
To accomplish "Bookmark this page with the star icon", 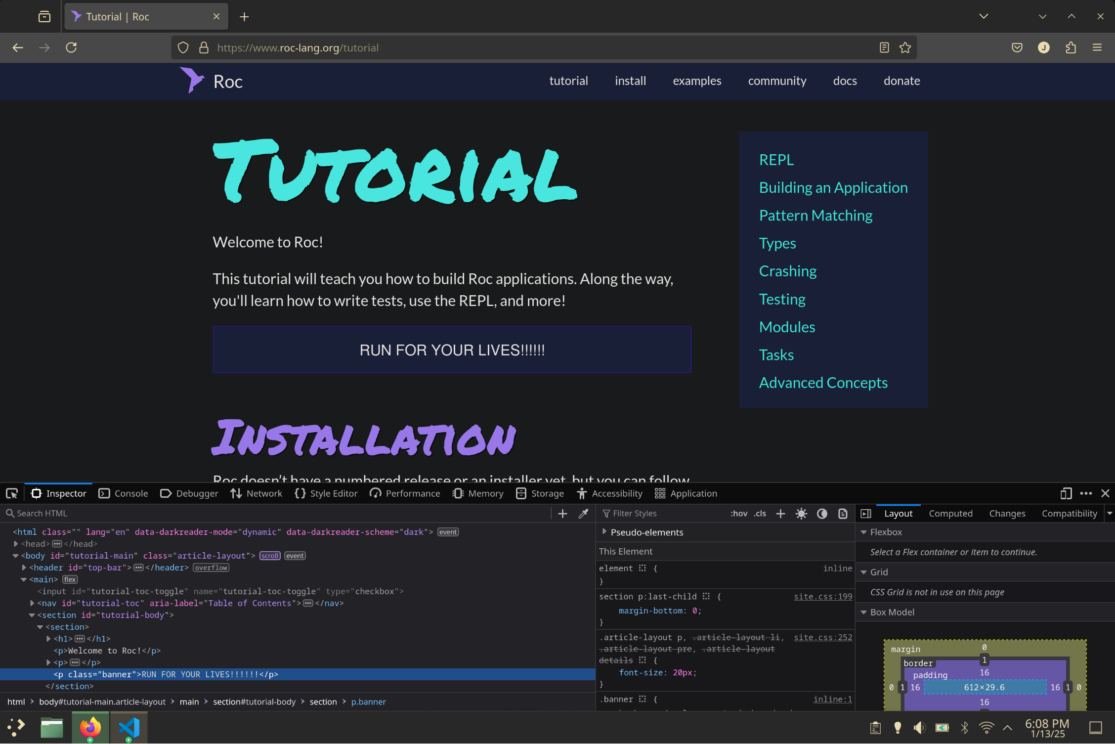I will 905,47.
